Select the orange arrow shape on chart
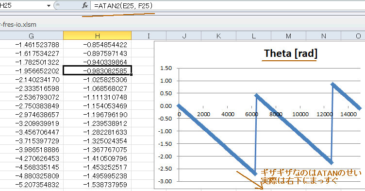Screen dimensions: 365x191 pyautogui.click(x=249, y=180)
